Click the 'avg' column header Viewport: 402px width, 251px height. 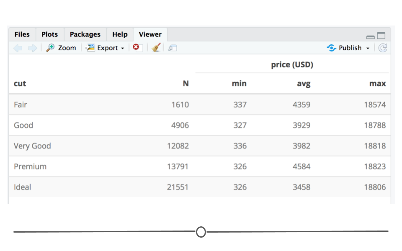point(304,84)
